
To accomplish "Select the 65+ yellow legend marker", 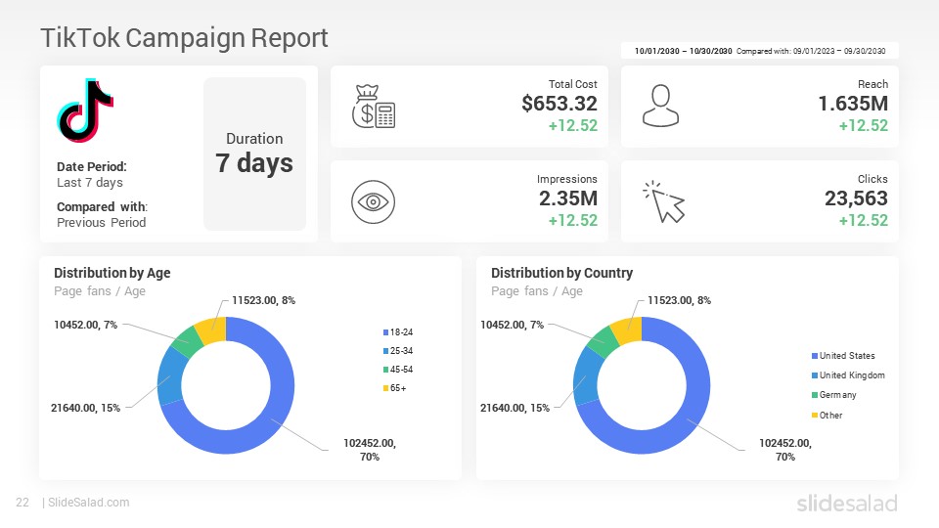I will [385, 388].
